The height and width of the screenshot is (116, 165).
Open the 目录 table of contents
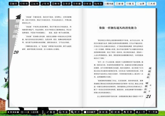click(x=128, y=112)
